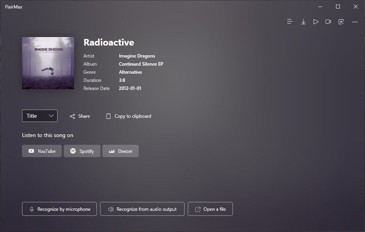The image size is (365, 232).
Task: Click Open a file
Action: (x=210, y=208)
